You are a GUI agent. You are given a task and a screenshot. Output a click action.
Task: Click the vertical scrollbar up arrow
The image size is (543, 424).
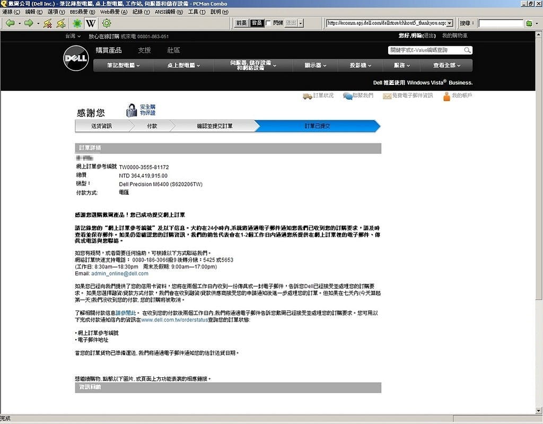pyautogui.click(x=539, y=34)
